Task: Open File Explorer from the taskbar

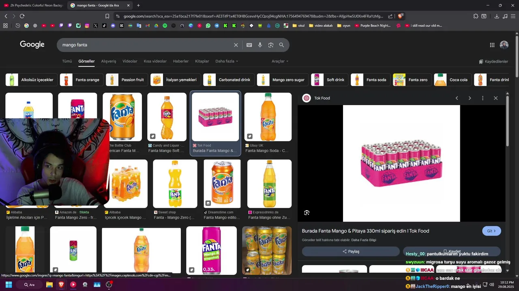Action: click(x=49, y=285)
